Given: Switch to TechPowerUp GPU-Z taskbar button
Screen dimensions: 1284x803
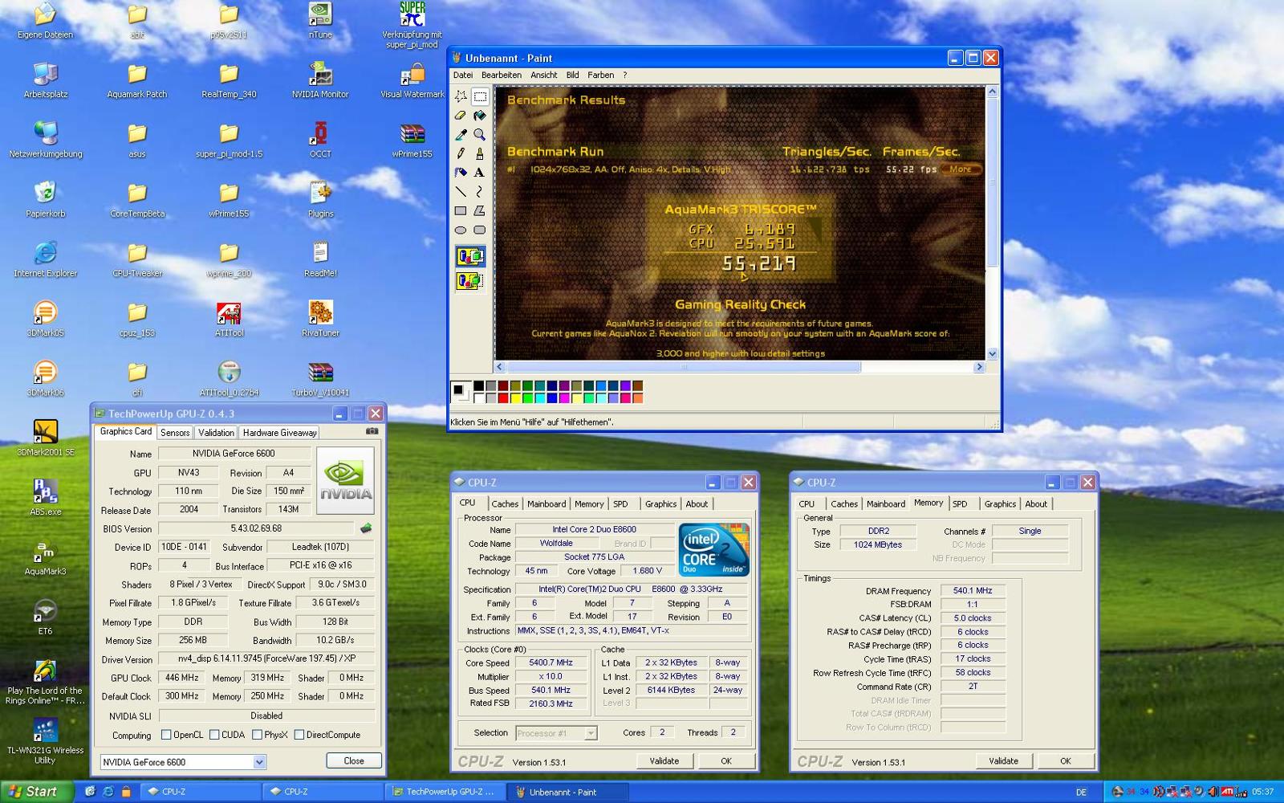Looking at the screenshot, I should point(445,792).
